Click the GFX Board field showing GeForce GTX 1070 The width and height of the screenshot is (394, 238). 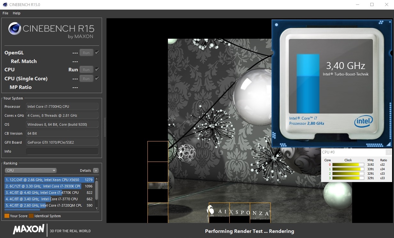click(62, 142)
